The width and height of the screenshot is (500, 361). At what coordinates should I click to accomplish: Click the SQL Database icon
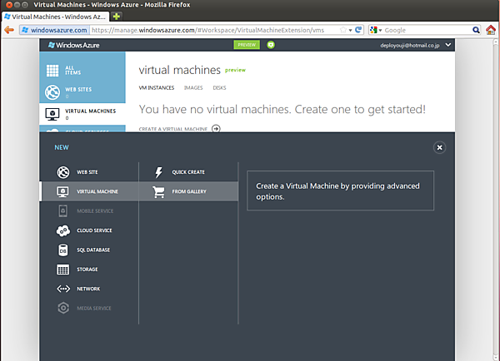point(62,250)
